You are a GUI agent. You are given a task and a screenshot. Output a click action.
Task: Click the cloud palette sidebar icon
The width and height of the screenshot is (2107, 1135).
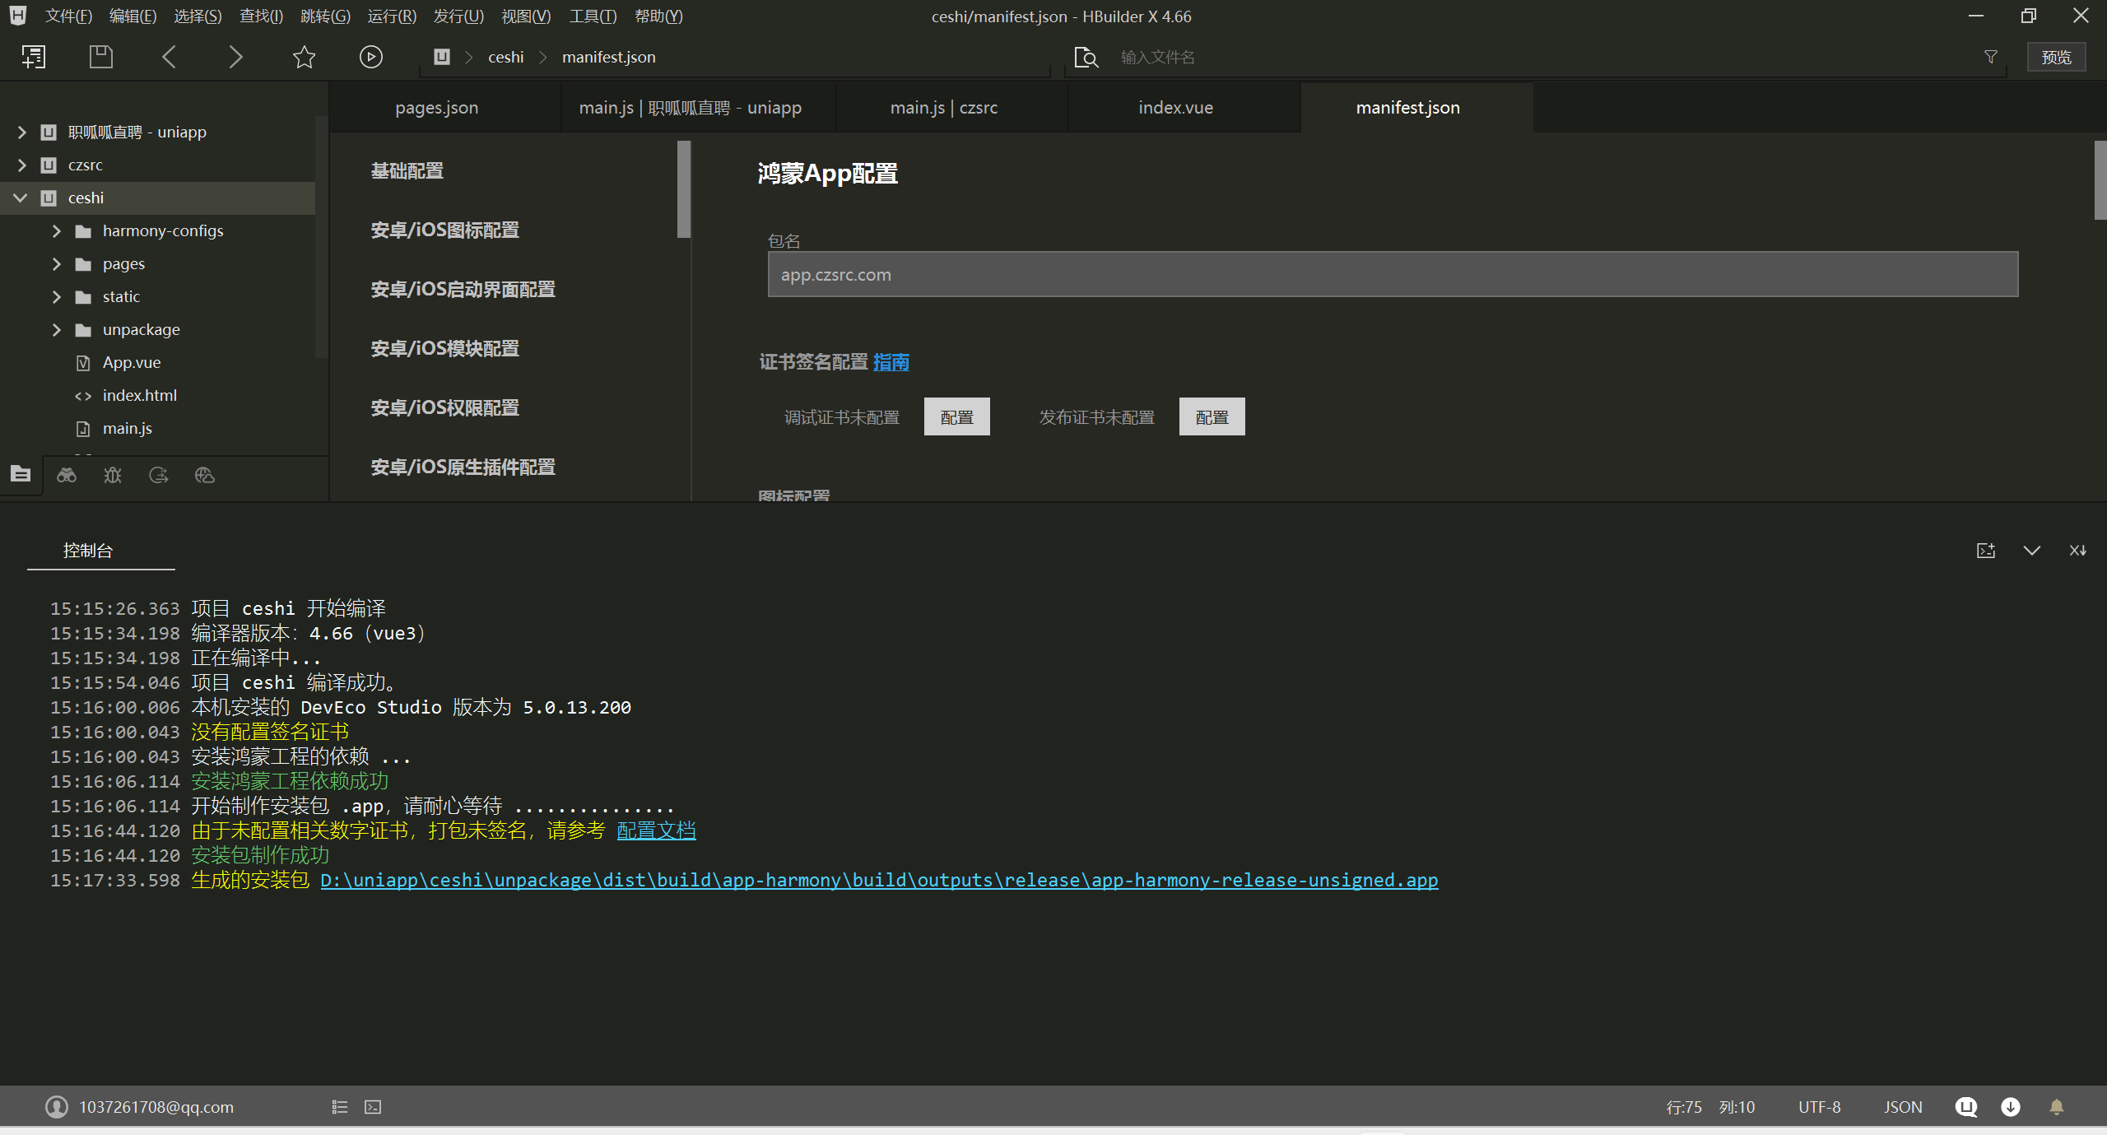205,475
